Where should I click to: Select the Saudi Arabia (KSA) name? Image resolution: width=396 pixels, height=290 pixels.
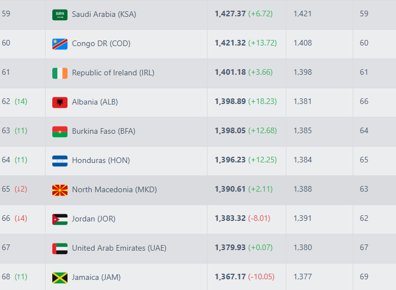pyautogui.click(x=103, y=14)
